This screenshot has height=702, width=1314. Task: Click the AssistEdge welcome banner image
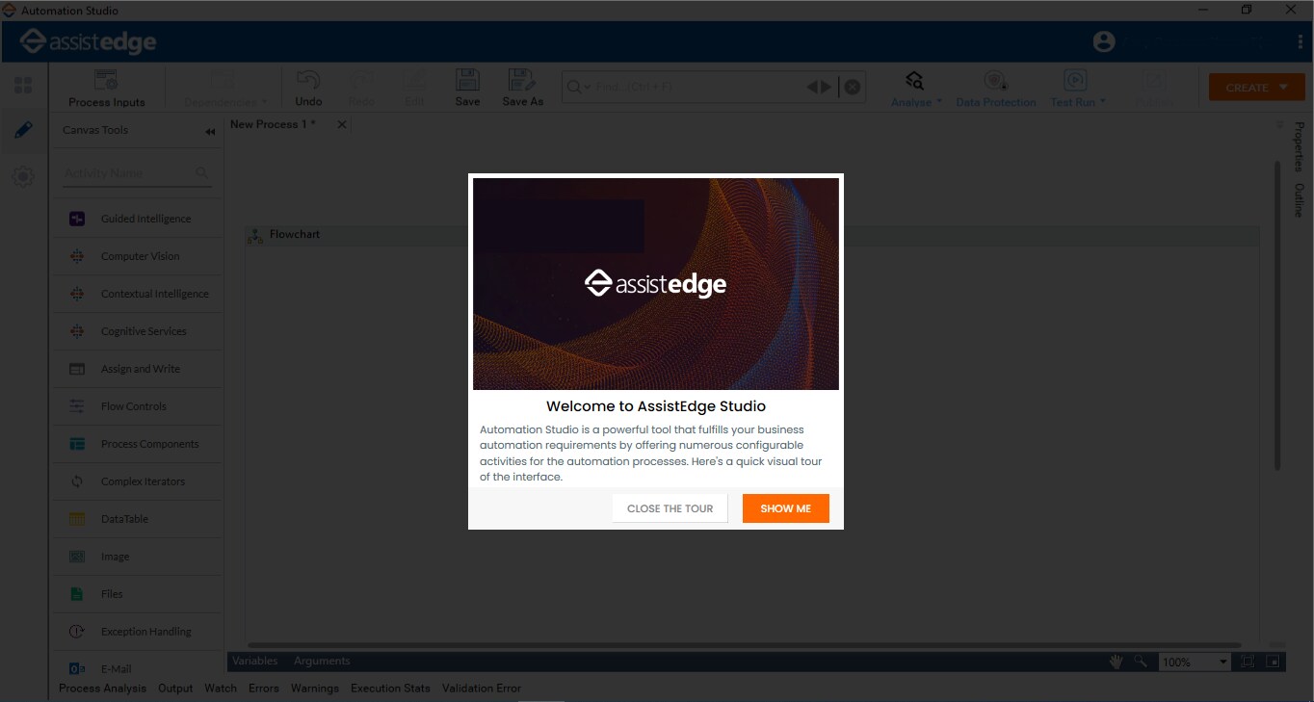[656, 284]
